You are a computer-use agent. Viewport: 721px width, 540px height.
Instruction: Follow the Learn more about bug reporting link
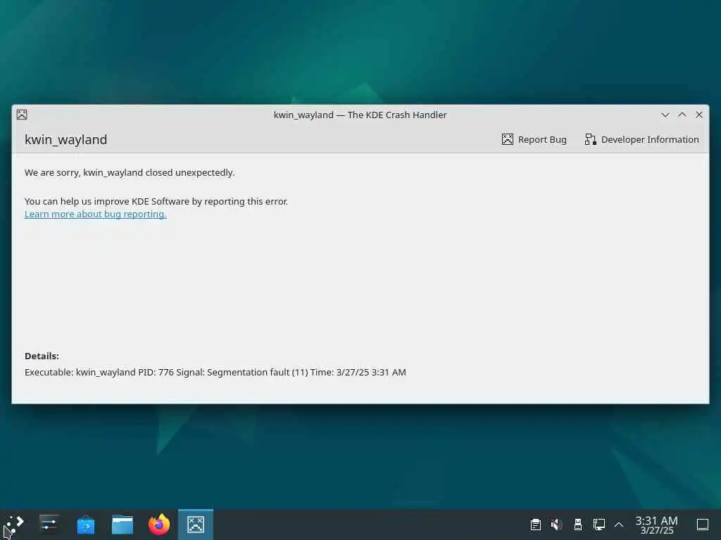pyautogui.click(x=96, y=214)
